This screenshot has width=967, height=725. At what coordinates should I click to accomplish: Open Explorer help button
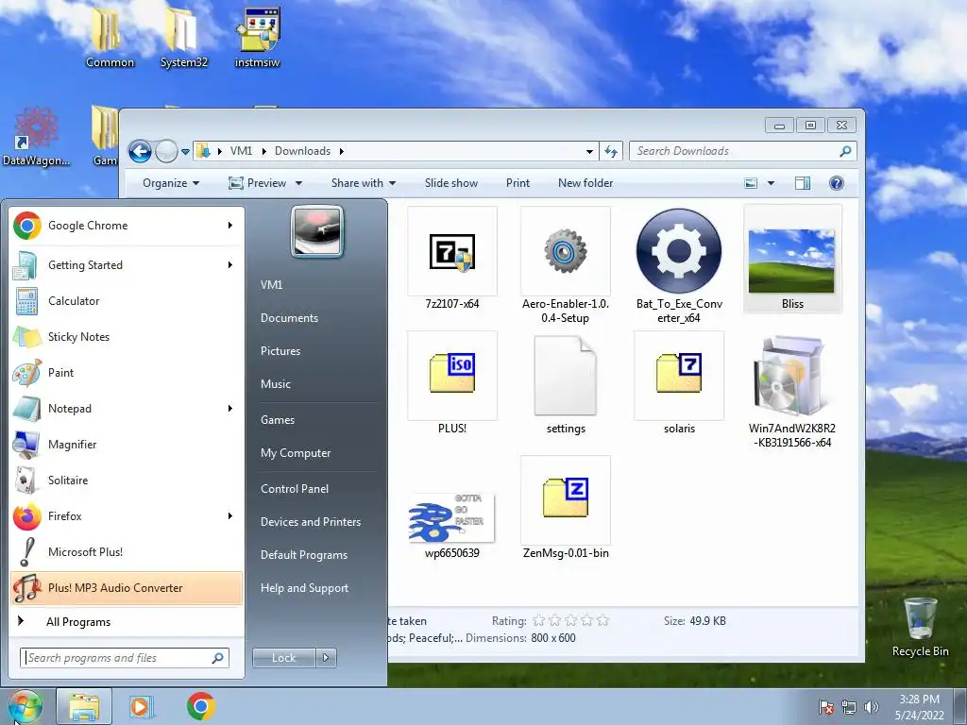click(x=837, y=183)
